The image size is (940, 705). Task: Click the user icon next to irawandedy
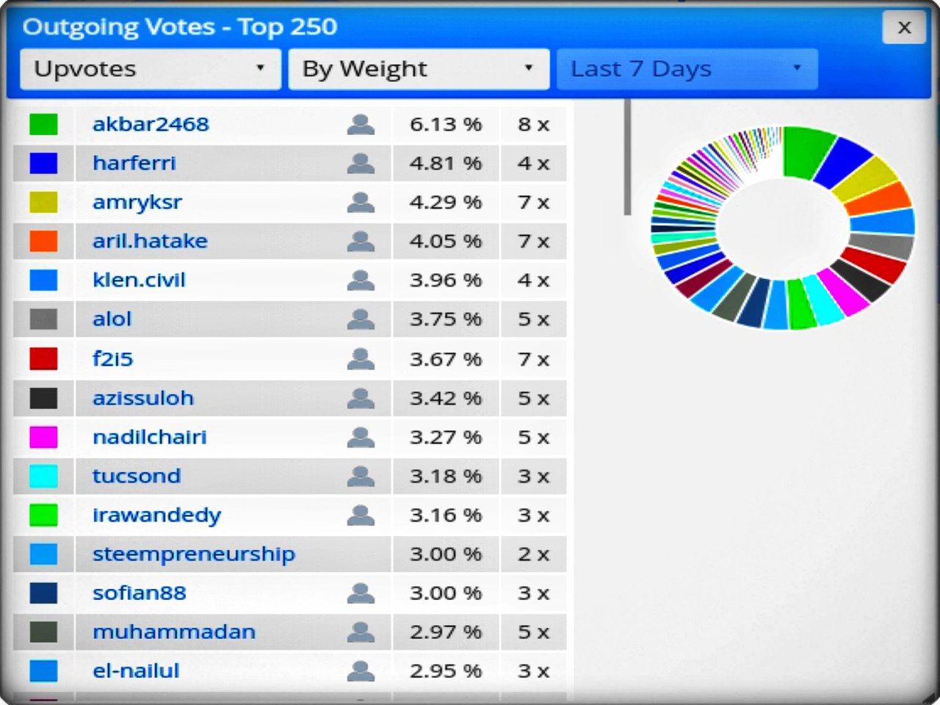(x=361, y=516)
